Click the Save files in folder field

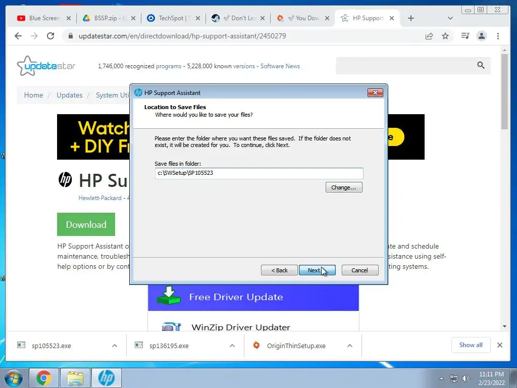pyautogui.click(x=259, y=173)
